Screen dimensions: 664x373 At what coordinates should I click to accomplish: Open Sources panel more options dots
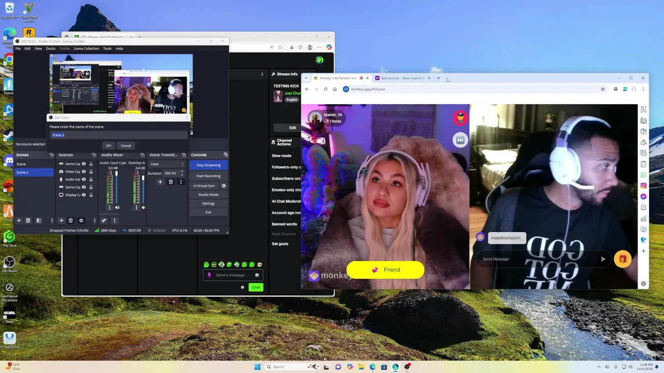tap(94, 220)
